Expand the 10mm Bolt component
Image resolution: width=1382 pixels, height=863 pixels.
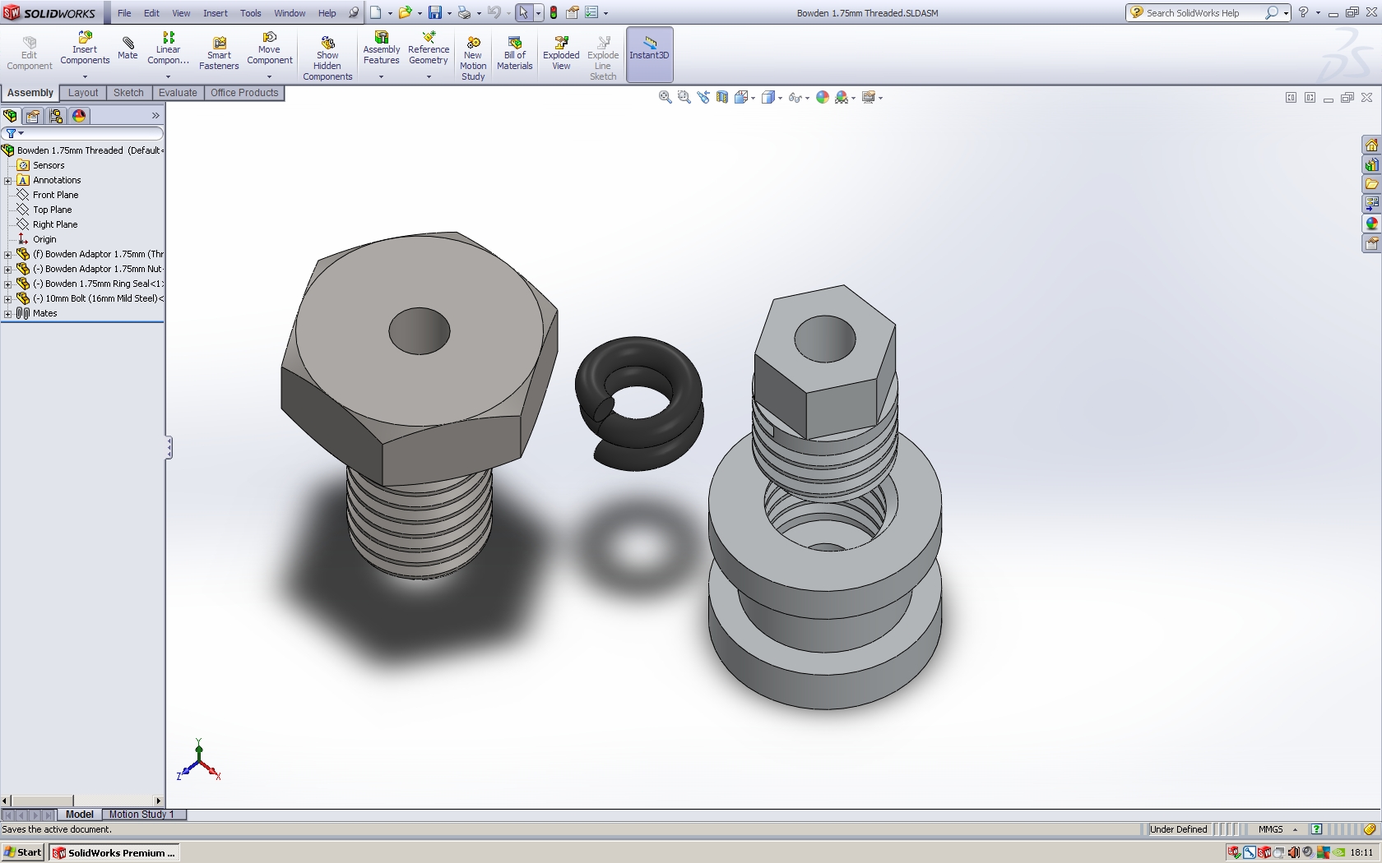click(x=8, y=299)
